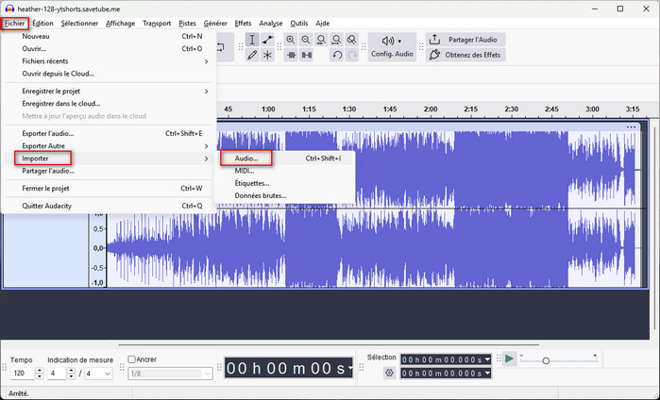Choose Étiquettes... in Importer submenu
The height and width of the screenshot is (400, 660).
(285, 183)
